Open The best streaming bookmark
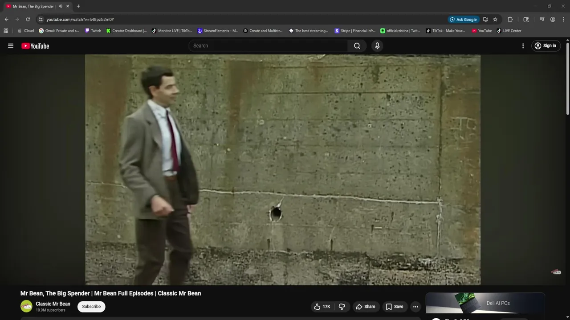570x320 pixels. (309, 31)
